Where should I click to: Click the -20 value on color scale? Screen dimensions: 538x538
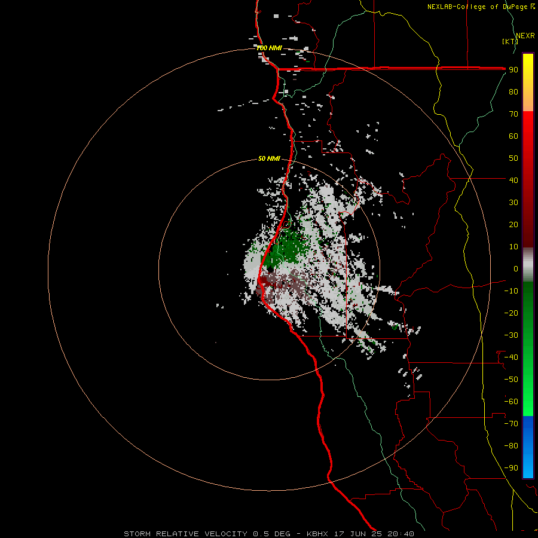pyautogui.click(x=511, y=313)
